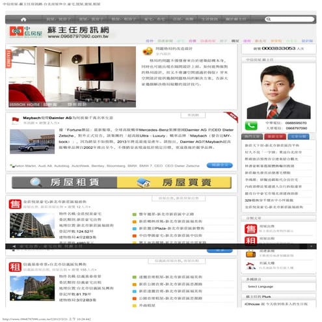Click the green phone icon under agent photo

click(x=251, y=126)
